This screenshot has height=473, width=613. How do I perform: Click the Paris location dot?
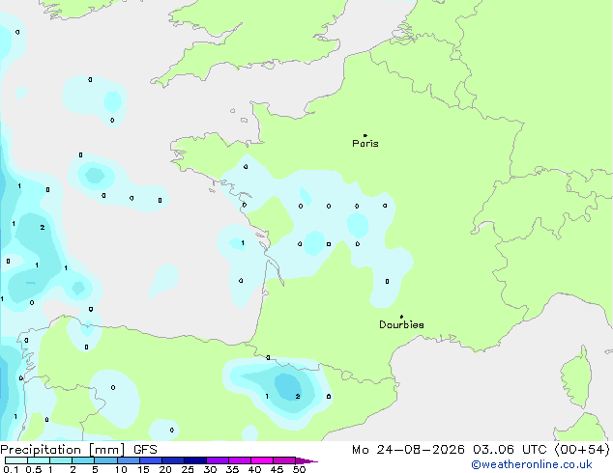click(x=365, y=135)
